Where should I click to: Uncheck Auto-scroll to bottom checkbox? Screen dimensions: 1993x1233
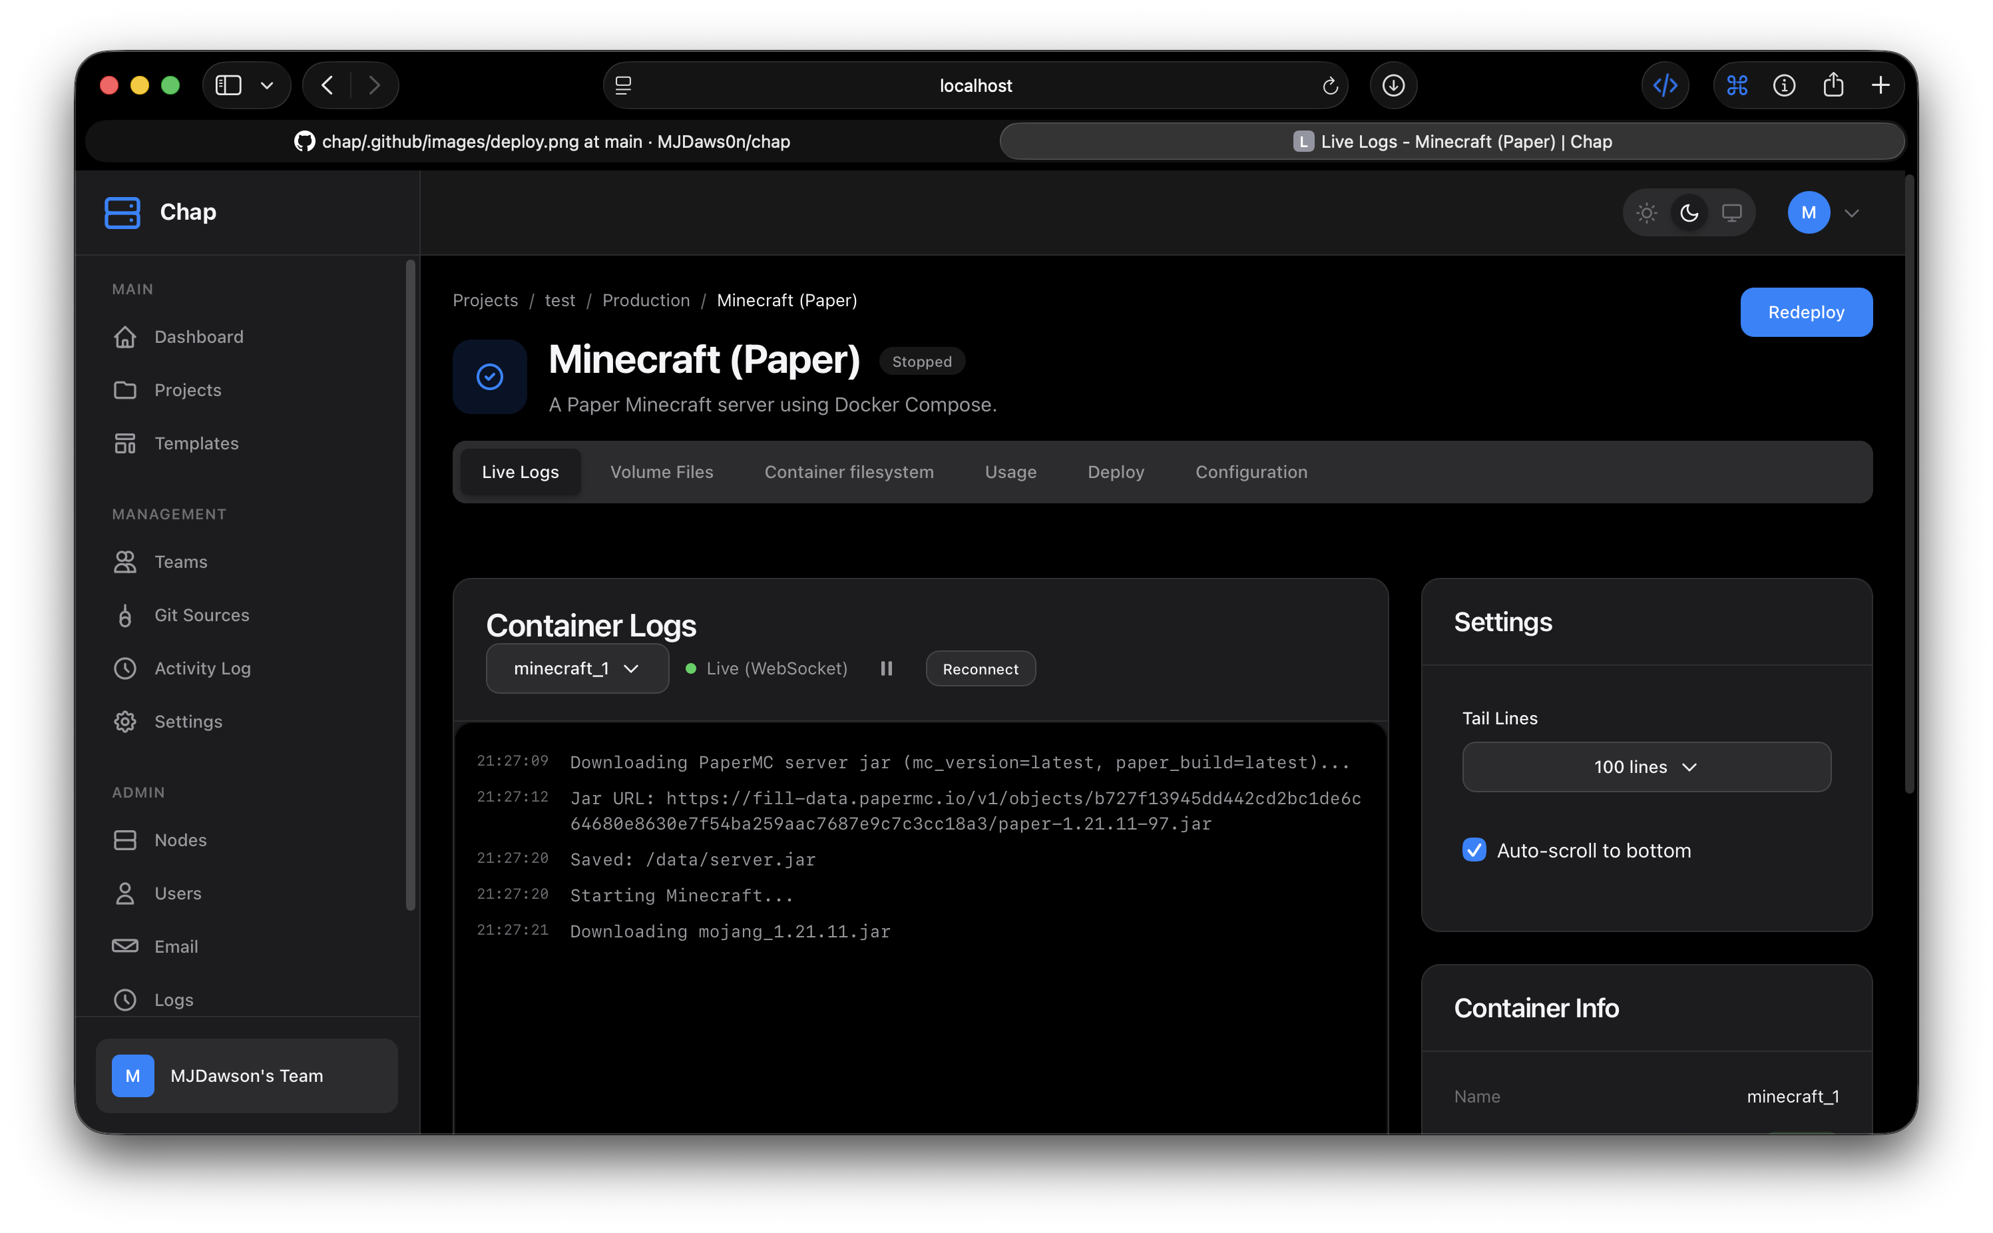pos(1474,850)
